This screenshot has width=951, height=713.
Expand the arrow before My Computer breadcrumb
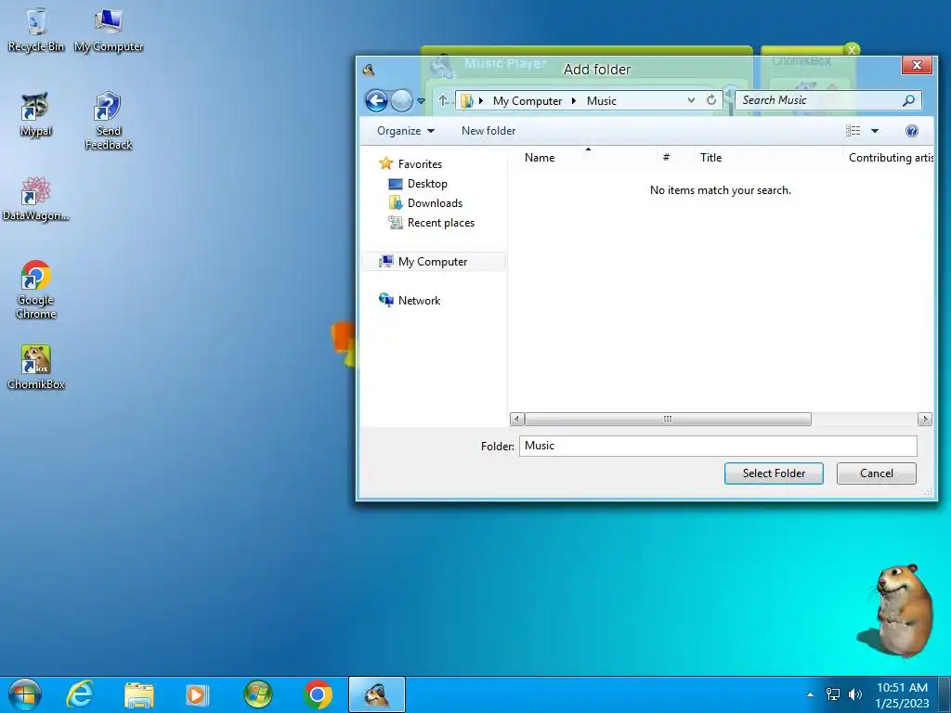[x=481, y=100]
